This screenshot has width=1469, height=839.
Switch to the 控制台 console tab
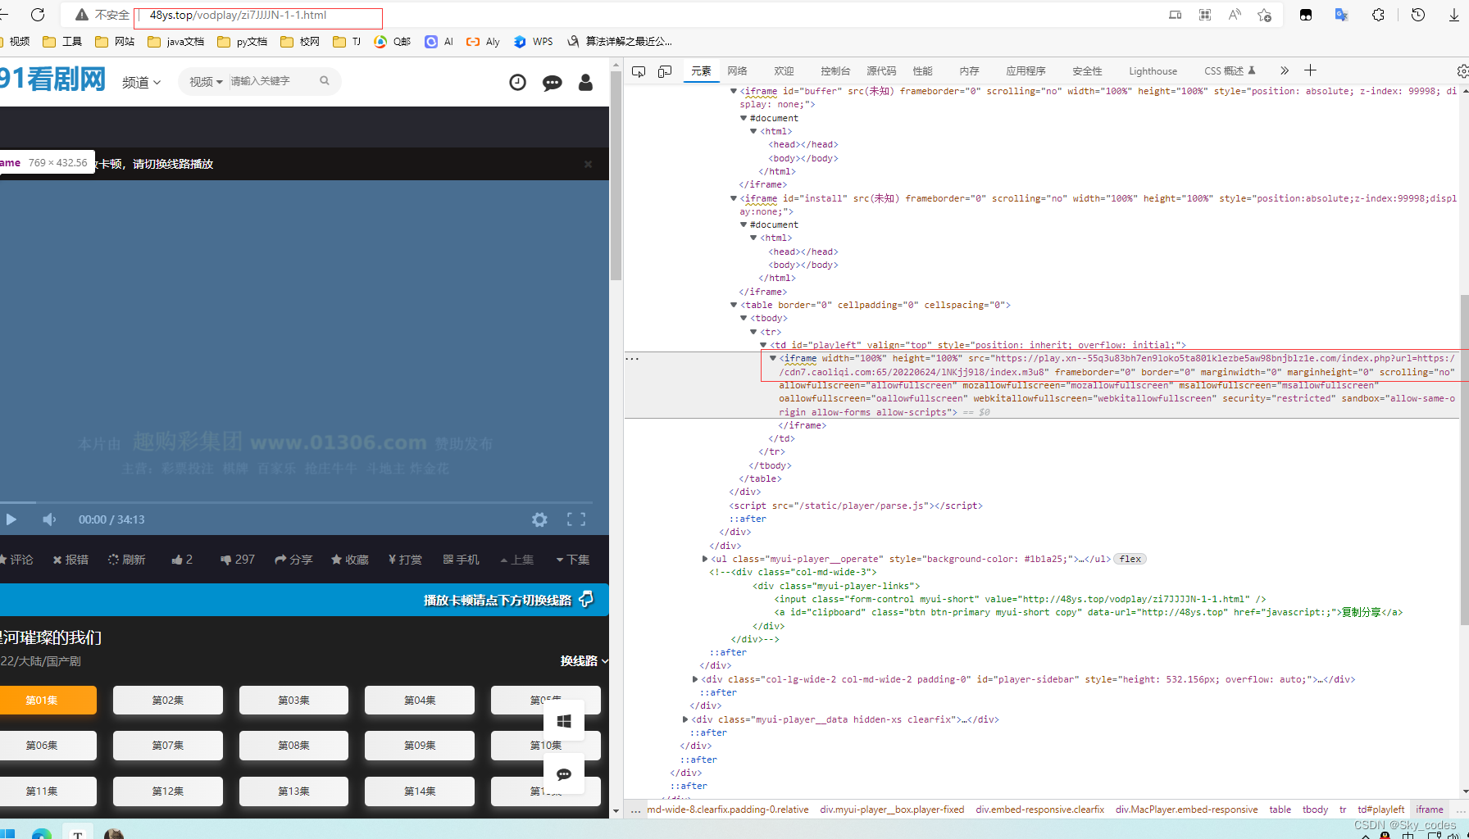(835, 71)
